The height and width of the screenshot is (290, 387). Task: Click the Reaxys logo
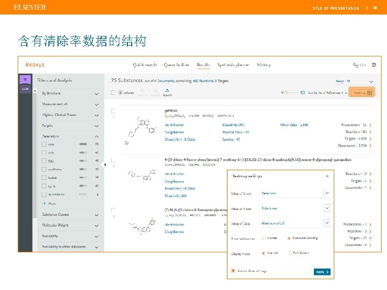tap(35, 64)
